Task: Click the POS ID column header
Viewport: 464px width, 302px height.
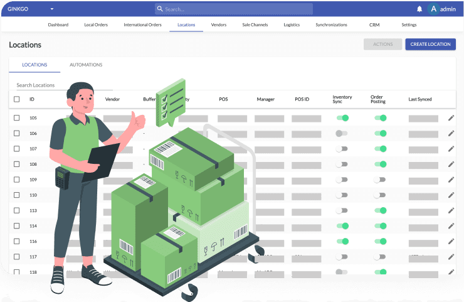Action: coord(302,99)
